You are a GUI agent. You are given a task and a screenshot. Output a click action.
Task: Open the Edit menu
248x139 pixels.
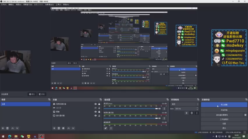tap(11, 5)
